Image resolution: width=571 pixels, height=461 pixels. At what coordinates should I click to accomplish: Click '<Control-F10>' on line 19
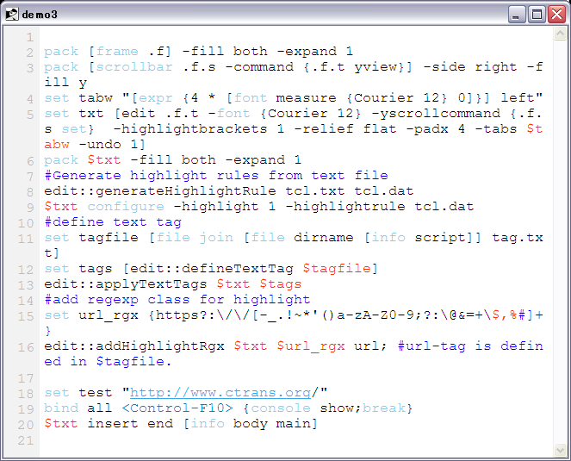(177, 408)
